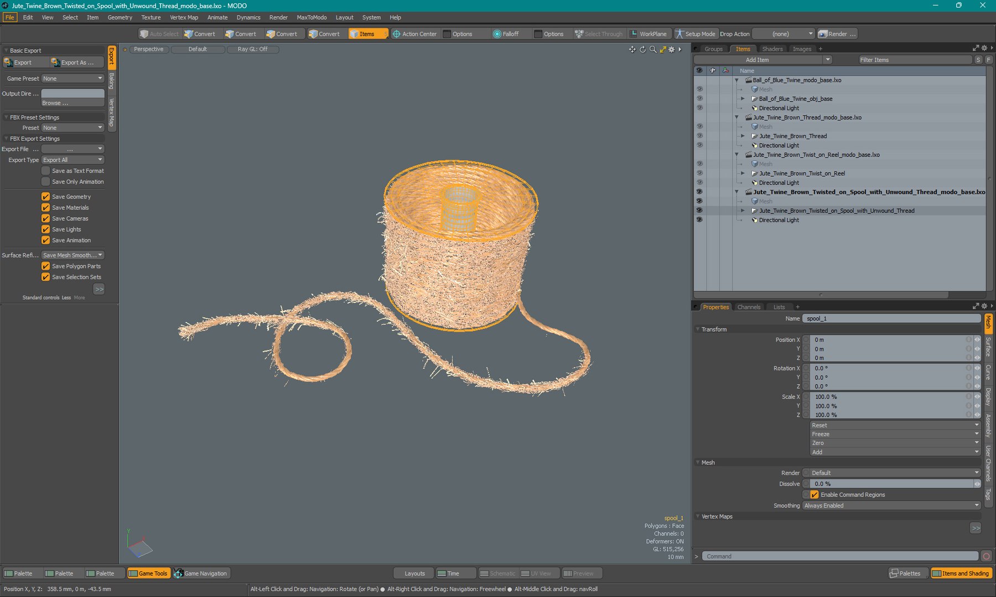Toggle visibility of Jute_Twine_Brown_Thread item
Screen dimensions: 996x597
[x=699, y=136]
